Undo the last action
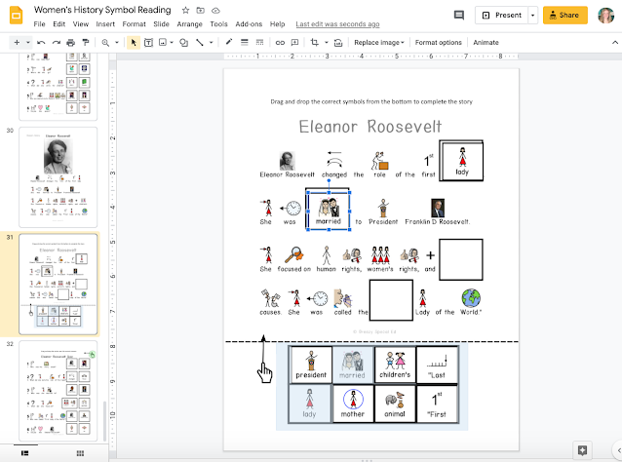622x462 pixels. [41, 43]
